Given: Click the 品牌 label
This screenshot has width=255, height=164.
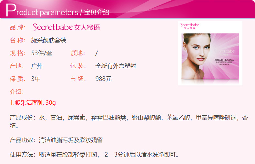Looking at the screenshot, I should click(x=17, y=27).
